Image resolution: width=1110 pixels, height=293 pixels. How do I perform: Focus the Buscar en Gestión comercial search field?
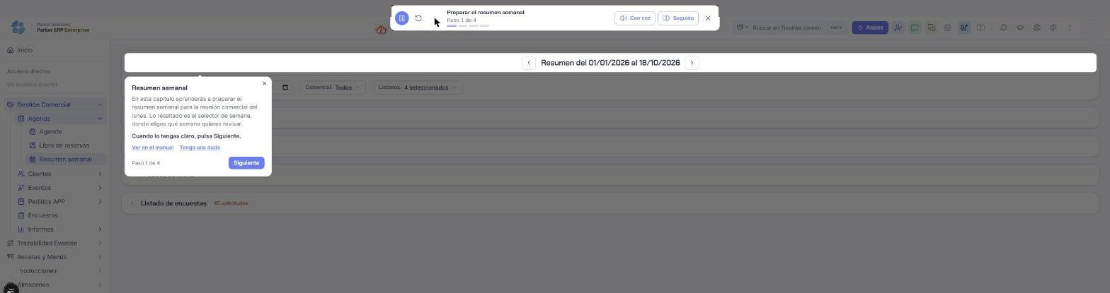pyautogui.click(x=786, y=28)
